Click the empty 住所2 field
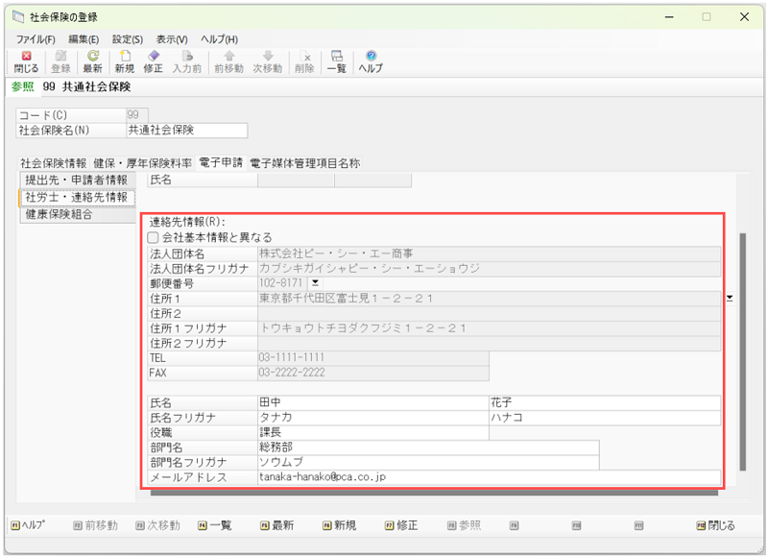 point(489,313)
